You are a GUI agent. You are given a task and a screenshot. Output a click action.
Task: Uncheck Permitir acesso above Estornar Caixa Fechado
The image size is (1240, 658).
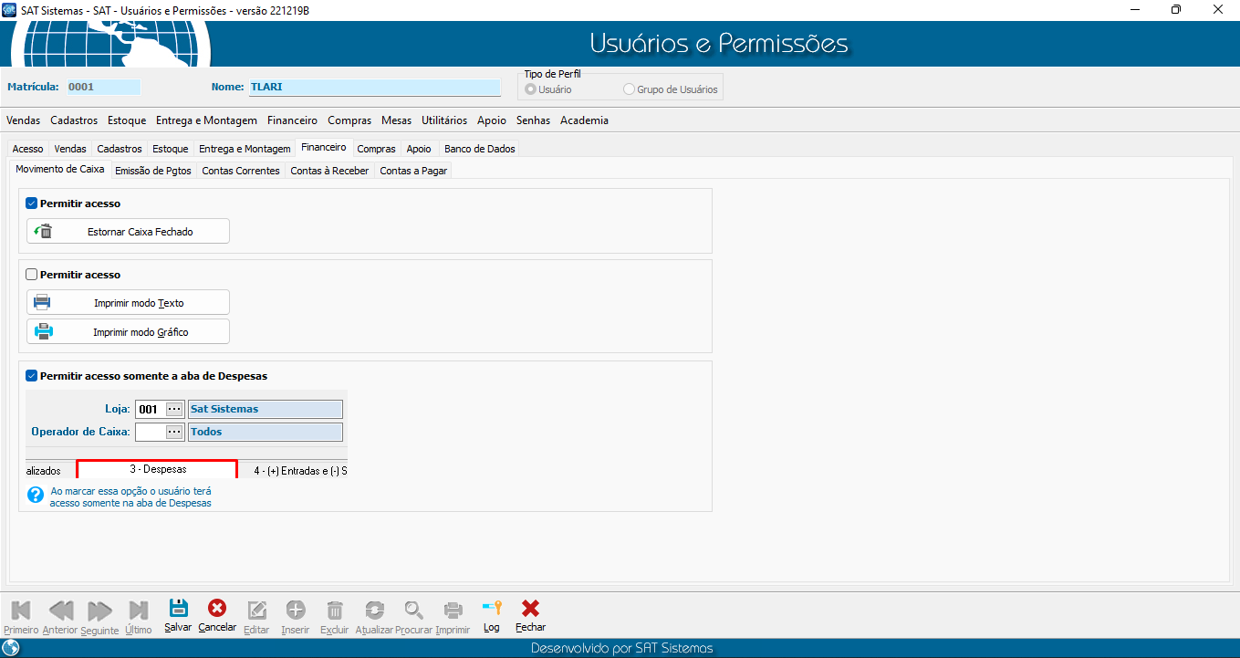(32, 204)
